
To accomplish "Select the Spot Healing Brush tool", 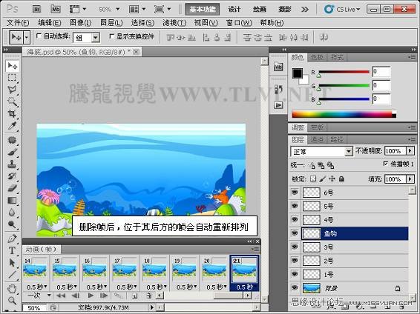I will [x=13, y=140].
